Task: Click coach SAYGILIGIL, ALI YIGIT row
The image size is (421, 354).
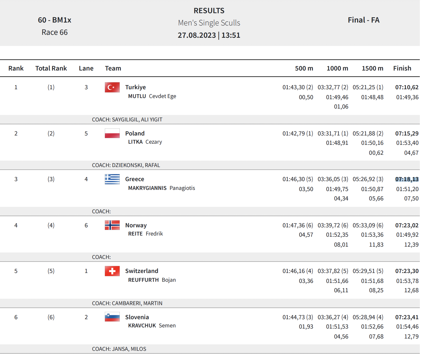Action: (210, 119)
